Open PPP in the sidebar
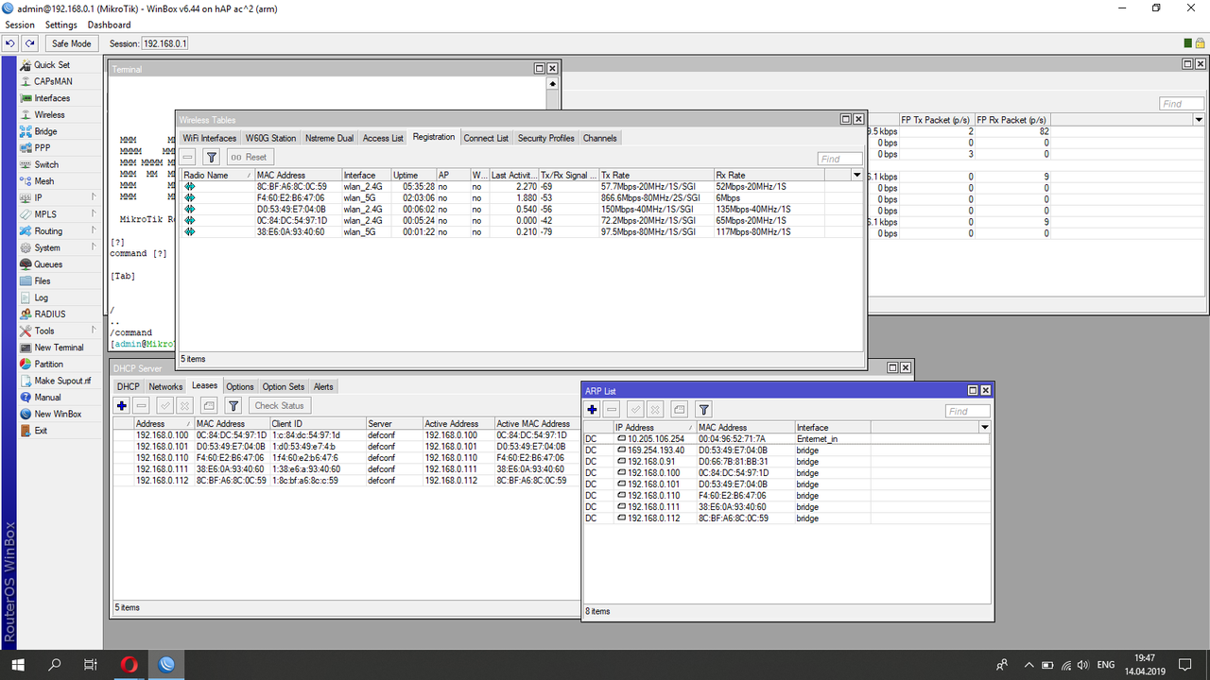 tap(43, 148)
